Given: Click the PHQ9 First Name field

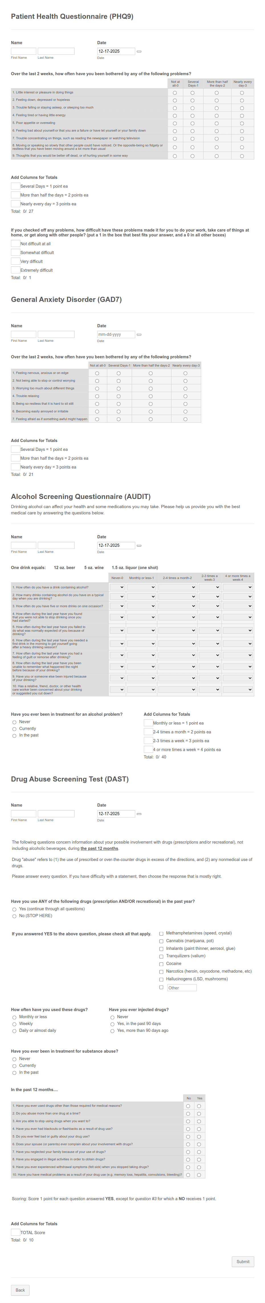Looking at the screenshot, I should (x=23, y=51).
